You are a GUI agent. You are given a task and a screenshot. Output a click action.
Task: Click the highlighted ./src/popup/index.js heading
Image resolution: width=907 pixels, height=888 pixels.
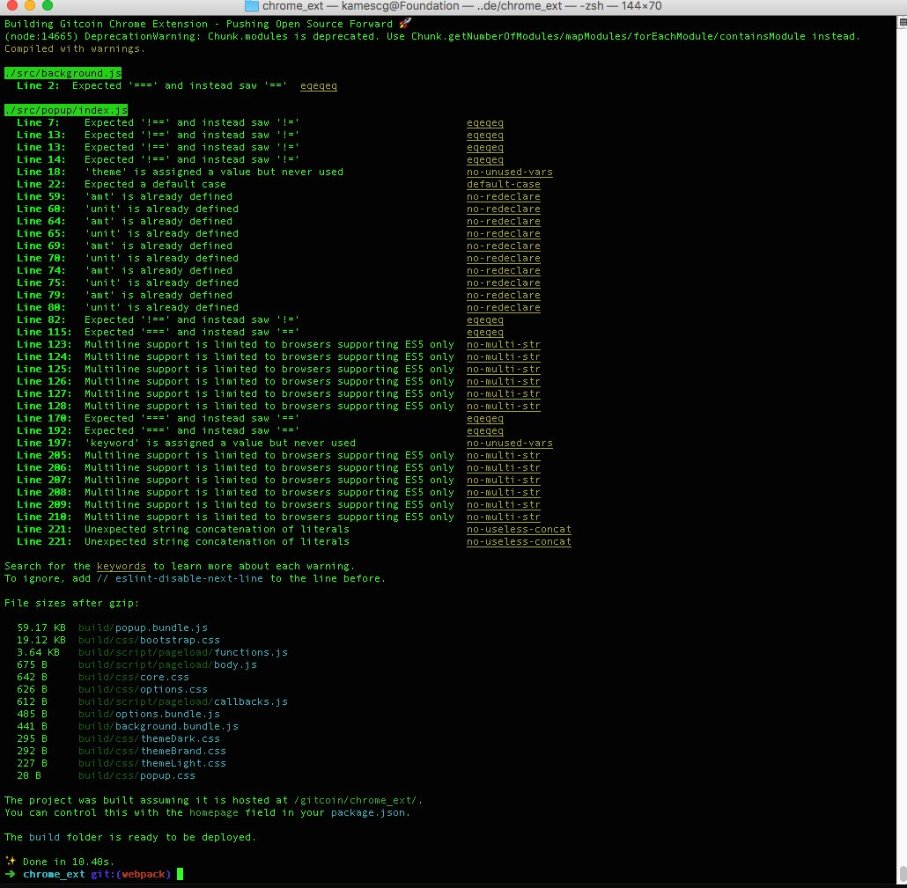point(66,110)
